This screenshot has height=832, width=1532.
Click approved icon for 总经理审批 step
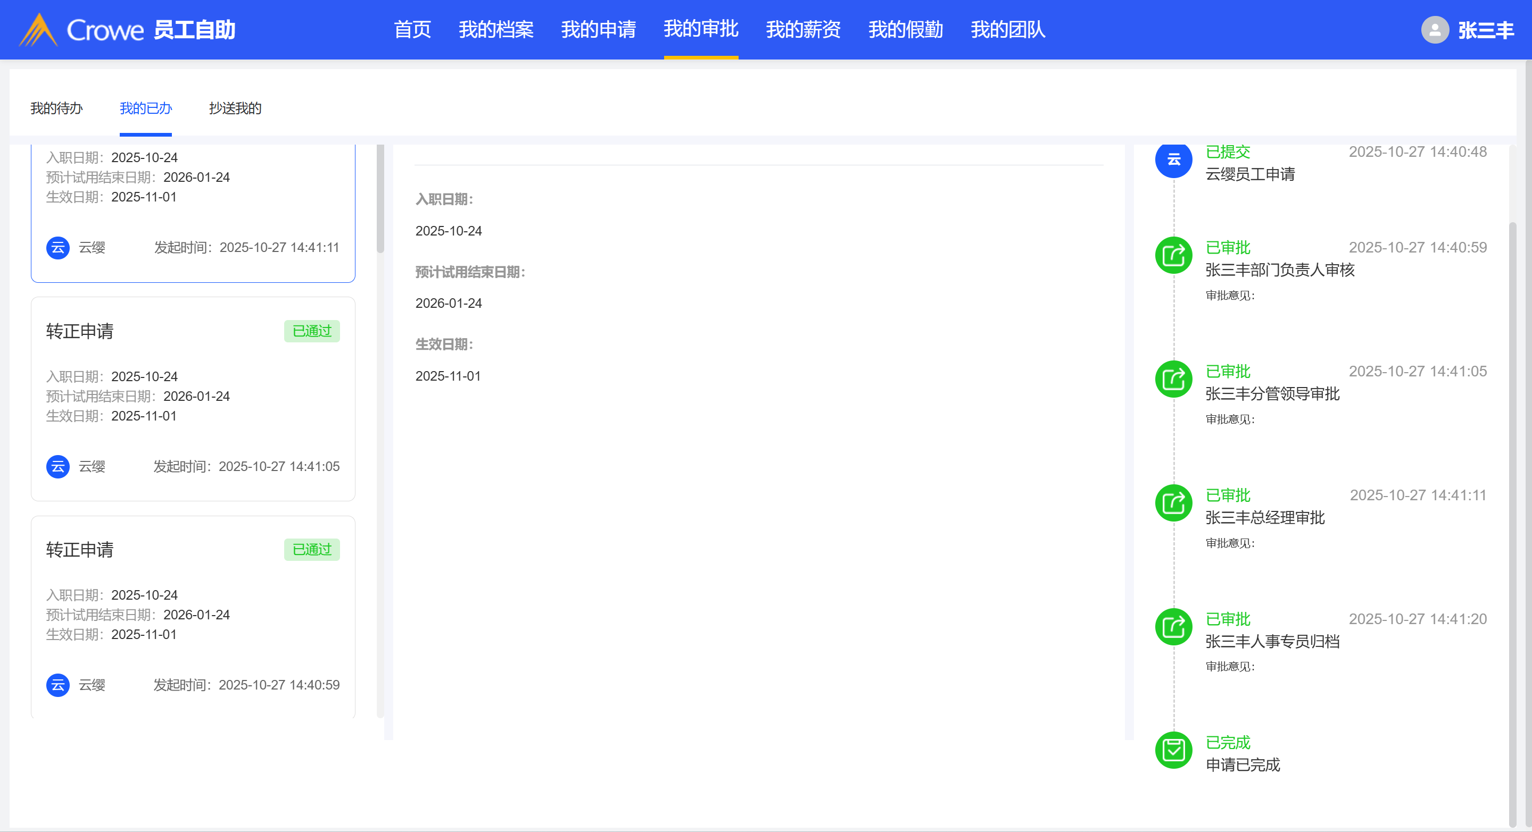click(1173, 503)
